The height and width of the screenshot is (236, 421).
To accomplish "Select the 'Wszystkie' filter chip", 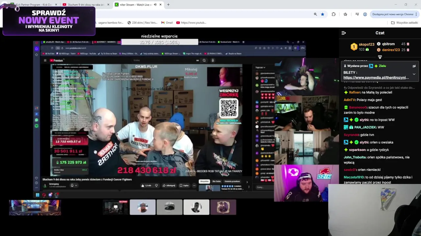I will click(x=204, y=182).
